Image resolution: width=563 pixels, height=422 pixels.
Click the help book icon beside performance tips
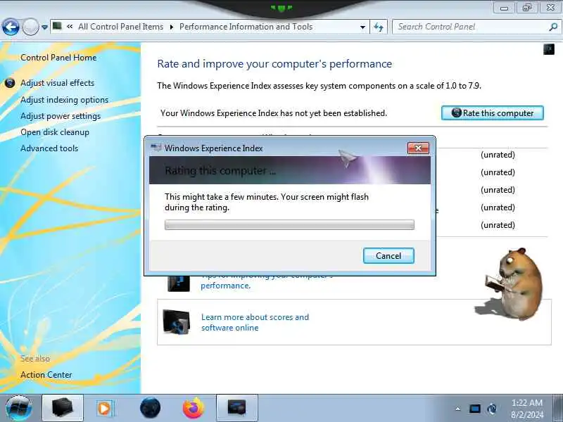[179, 284]
